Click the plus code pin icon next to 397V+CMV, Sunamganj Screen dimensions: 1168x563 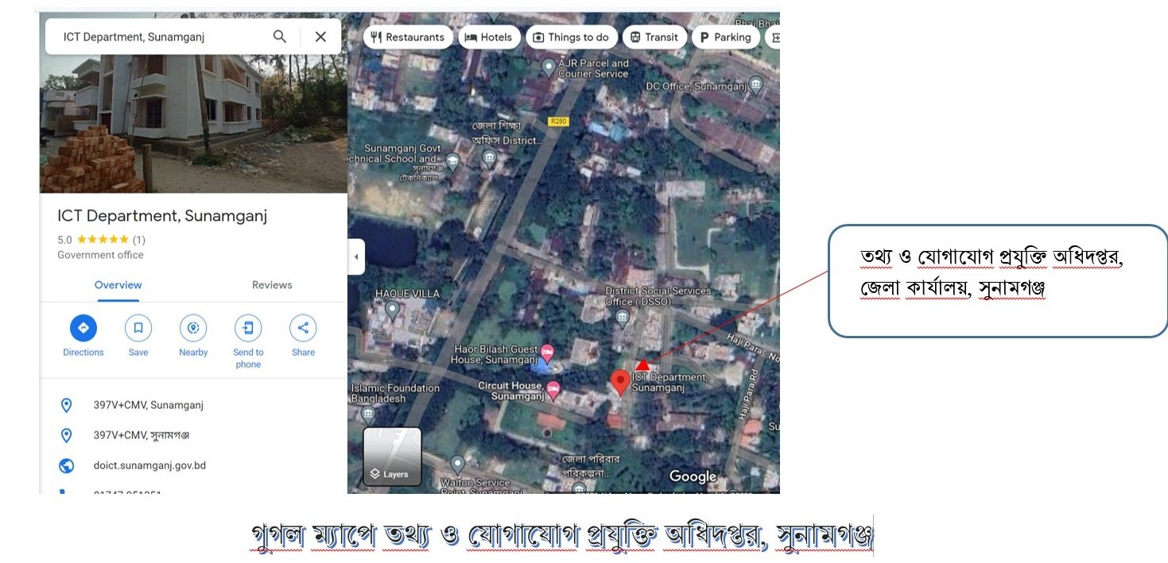(x=67, y=405)
